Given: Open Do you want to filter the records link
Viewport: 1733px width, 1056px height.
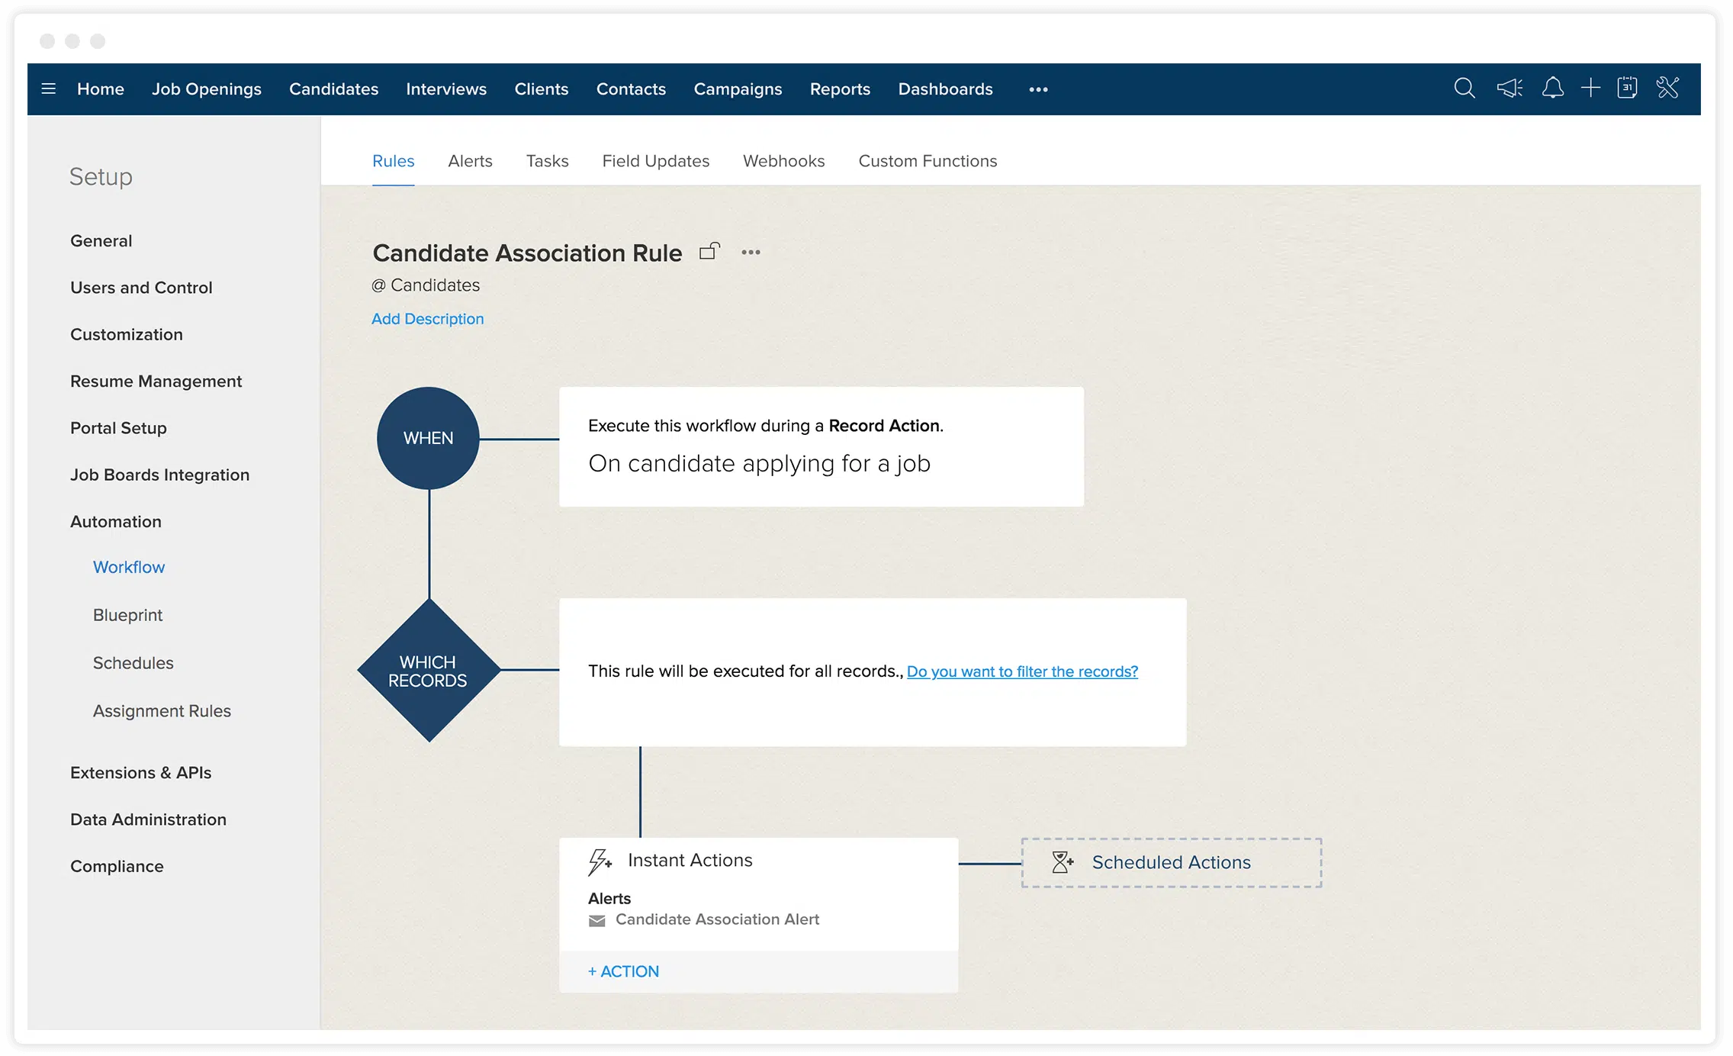Looking at the screenshot, I should (1021, 671).
